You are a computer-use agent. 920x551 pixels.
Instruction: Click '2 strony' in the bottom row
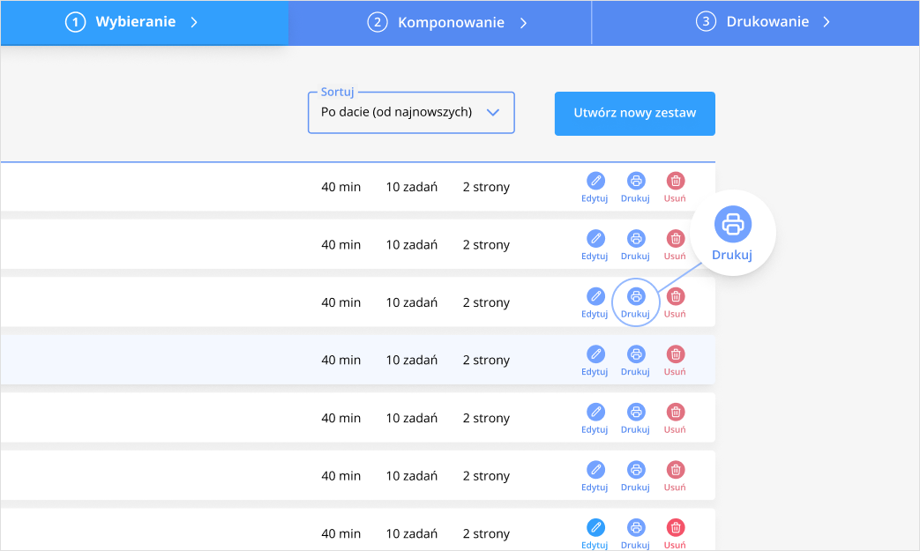point(486,533)
